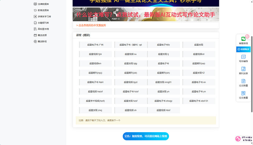Open the 论文查重 search icon
Screen dimensions: 253x145
point(243,93)
